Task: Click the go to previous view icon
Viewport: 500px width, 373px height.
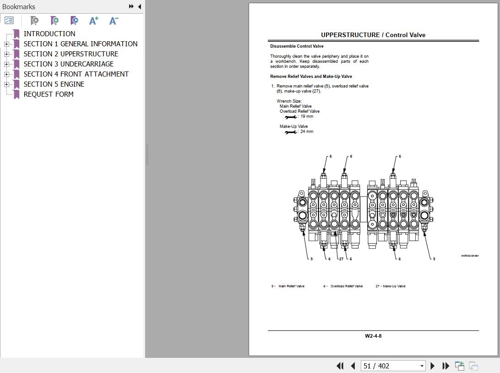Action: coord(460,366)
